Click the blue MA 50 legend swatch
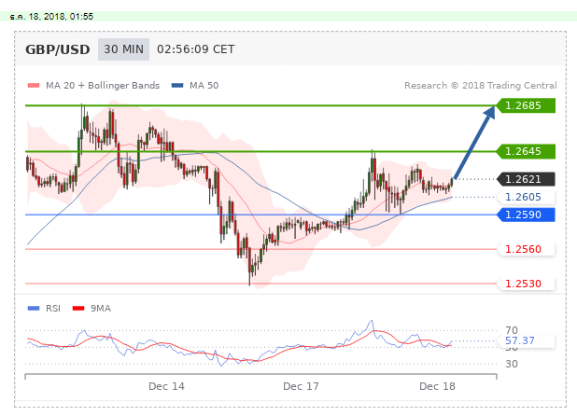Image resolution: width=577 pixels, height=416 pixels. pos(177,86)
